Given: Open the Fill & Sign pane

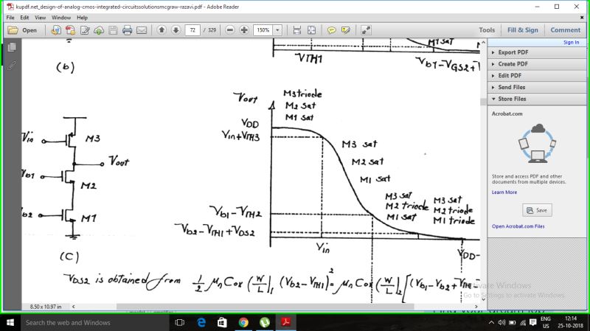Looking at the screenshot, I should (523, 30).
